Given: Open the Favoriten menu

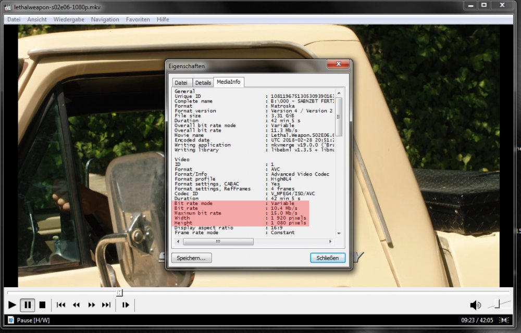Looking at the screenshot, I should tap(138, 19).
